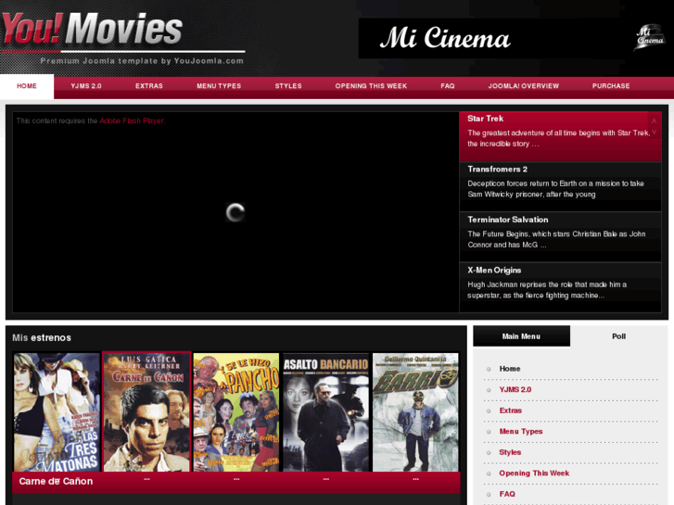674x505 pixels.
Task: Open Styles in sidebar menu
Action: click(x=510, y=452)
